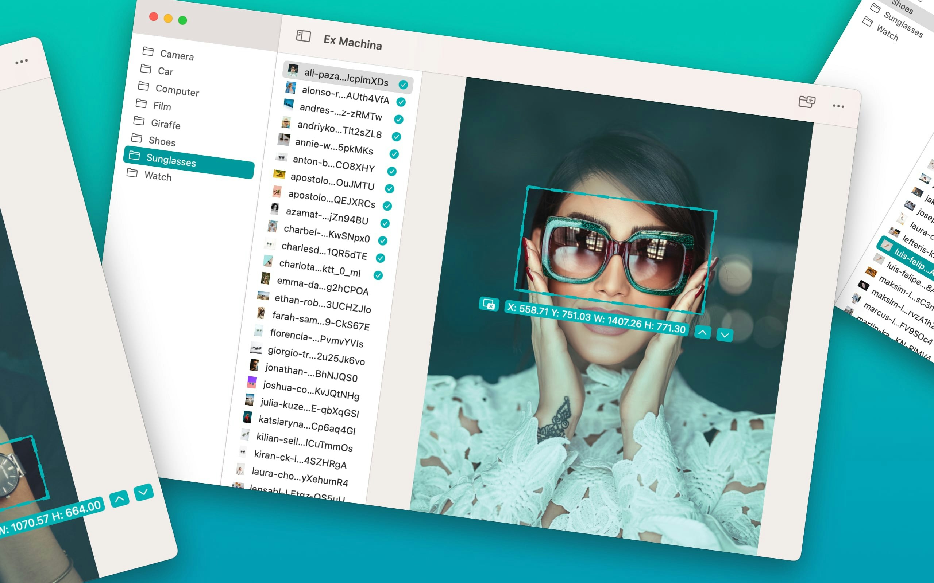Image resolution: width=934 pixels, height=583 pixels.
Task: Choose the Shoes folder in the main window sidebar
Action: pos(153,140)
